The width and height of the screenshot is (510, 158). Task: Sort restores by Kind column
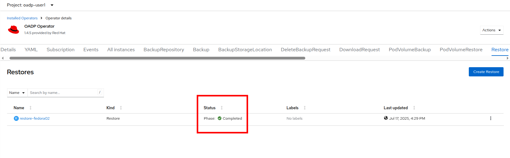(111, 108)
